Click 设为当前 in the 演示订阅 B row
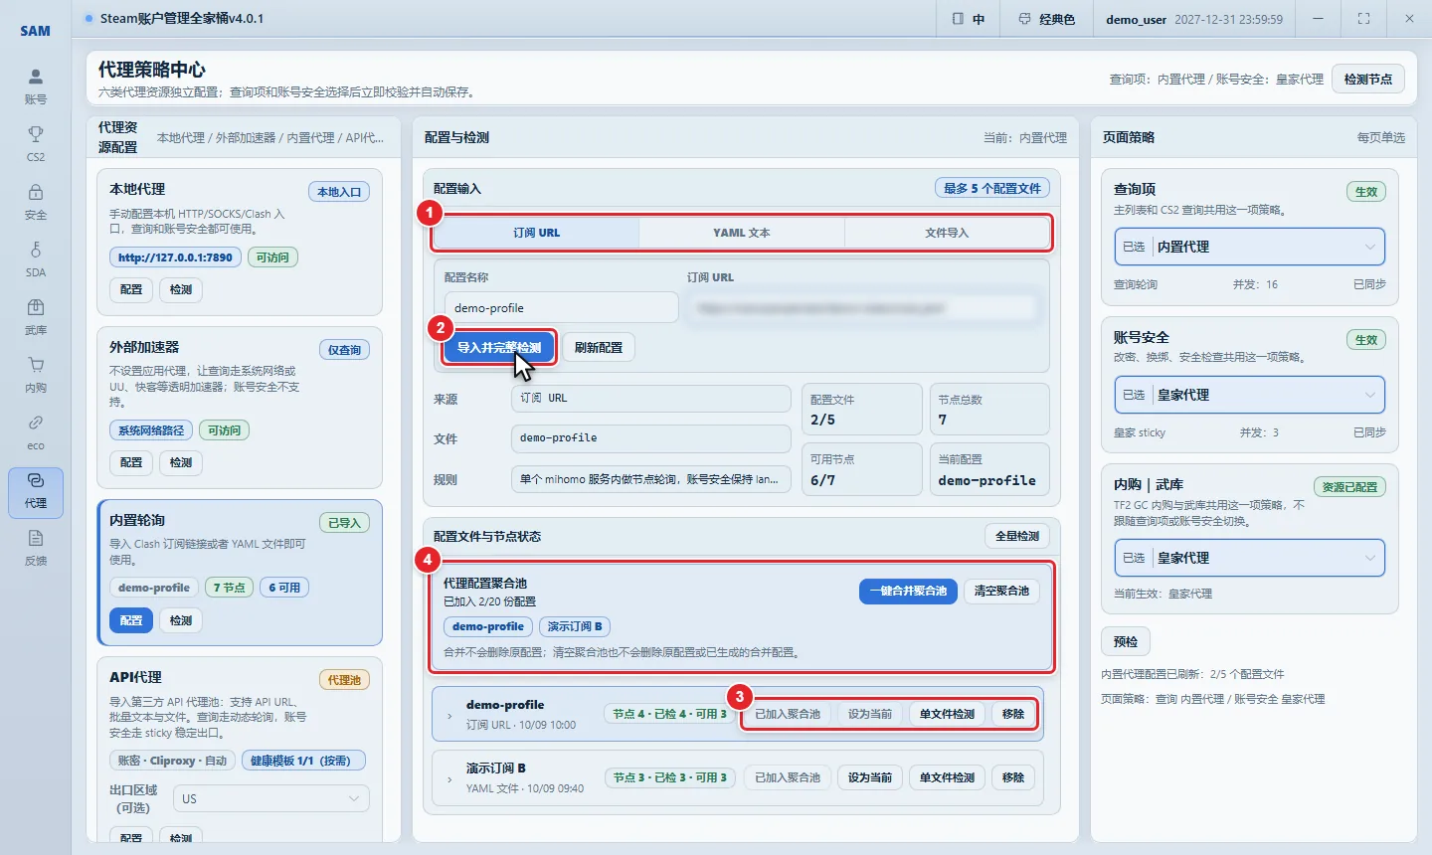 pyautogui.click(x=870, y=777)
